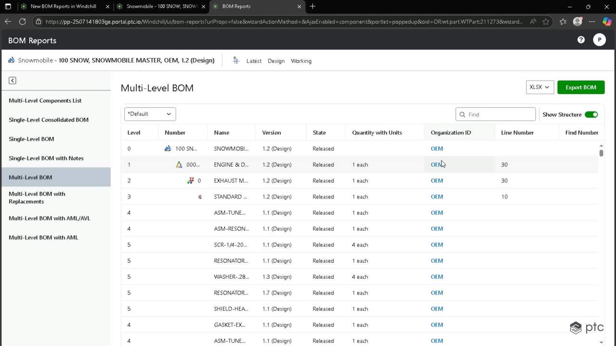Screen dimensions: 616x346
Task: Click the Latest filter label in header
Action: 254,61
